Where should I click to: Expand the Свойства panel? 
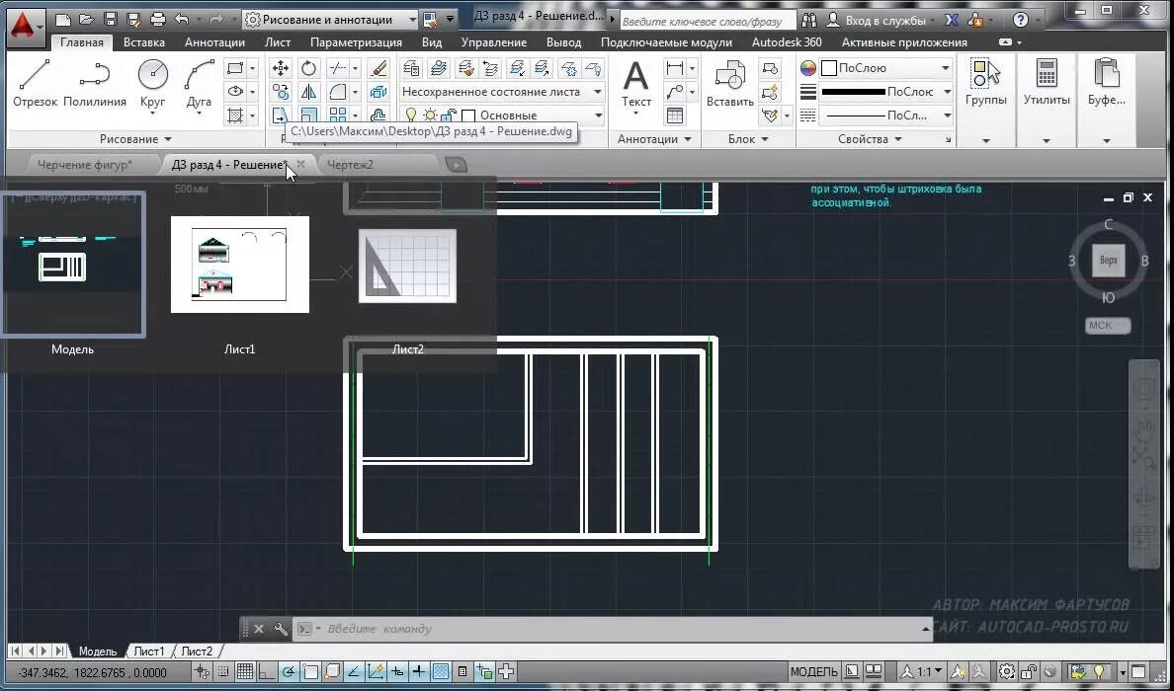[870, 139]
